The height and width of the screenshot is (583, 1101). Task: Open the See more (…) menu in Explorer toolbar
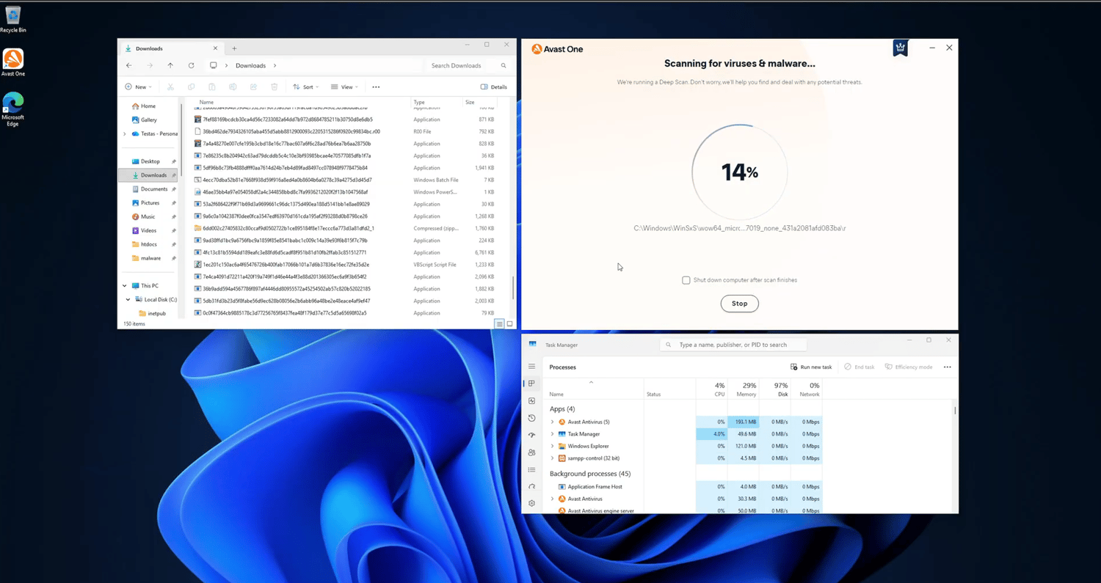[x=376, y=87]
